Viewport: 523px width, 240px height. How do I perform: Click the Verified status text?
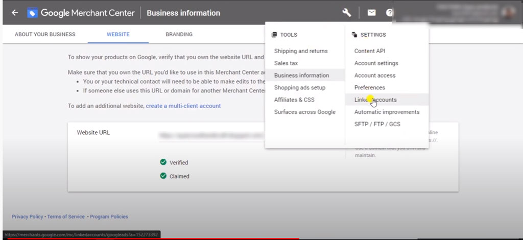point(179,163)
